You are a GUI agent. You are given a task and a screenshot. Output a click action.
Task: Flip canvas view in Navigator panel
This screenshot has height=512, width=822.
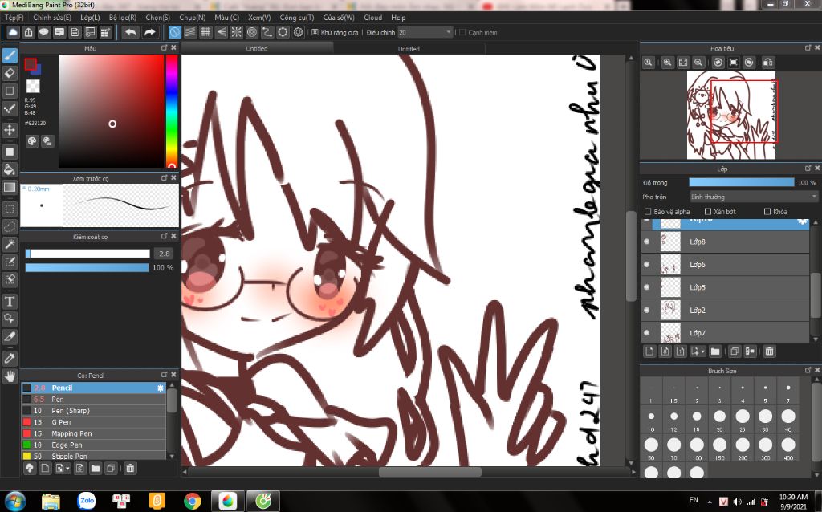point(768,63)
